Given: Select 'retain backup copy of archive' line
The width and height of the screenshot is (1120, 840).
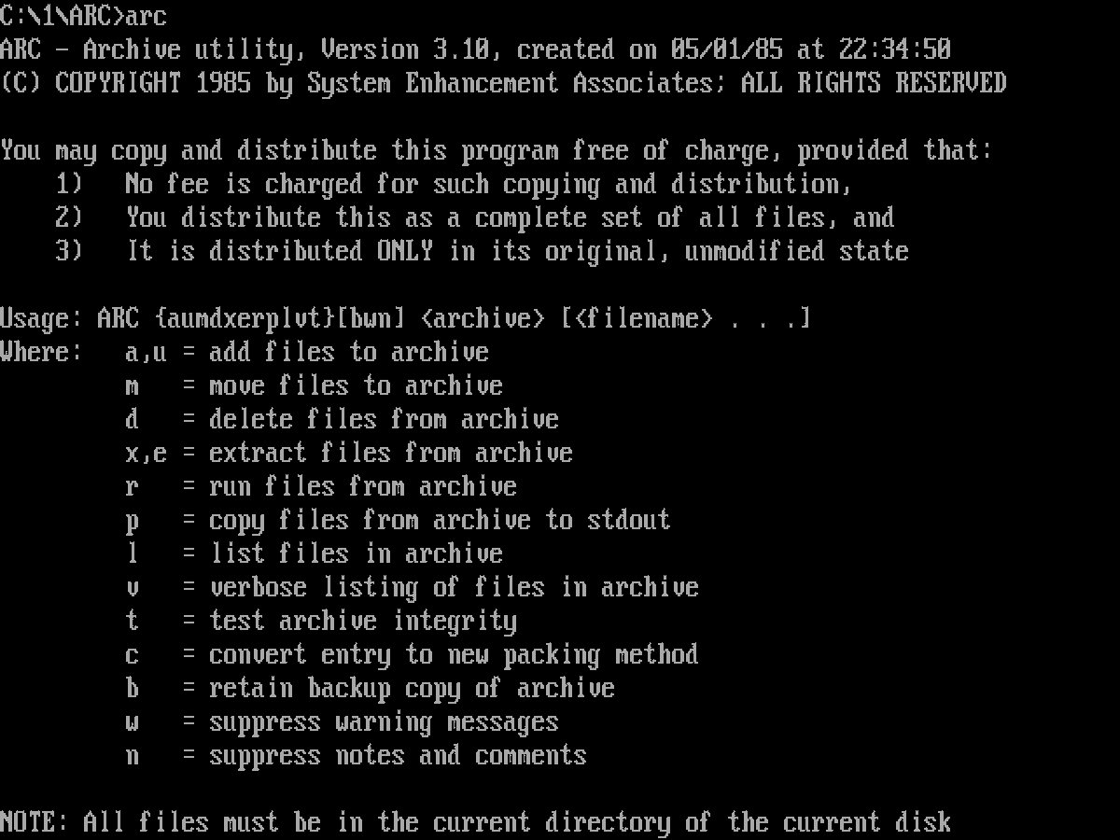Looking at the screenshot, I should (x=370, y=688).
